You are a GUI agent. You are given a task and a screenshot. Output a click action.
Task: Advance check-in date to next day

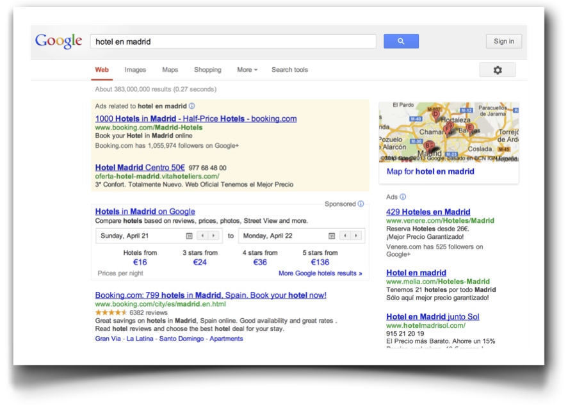pos(214,236)
